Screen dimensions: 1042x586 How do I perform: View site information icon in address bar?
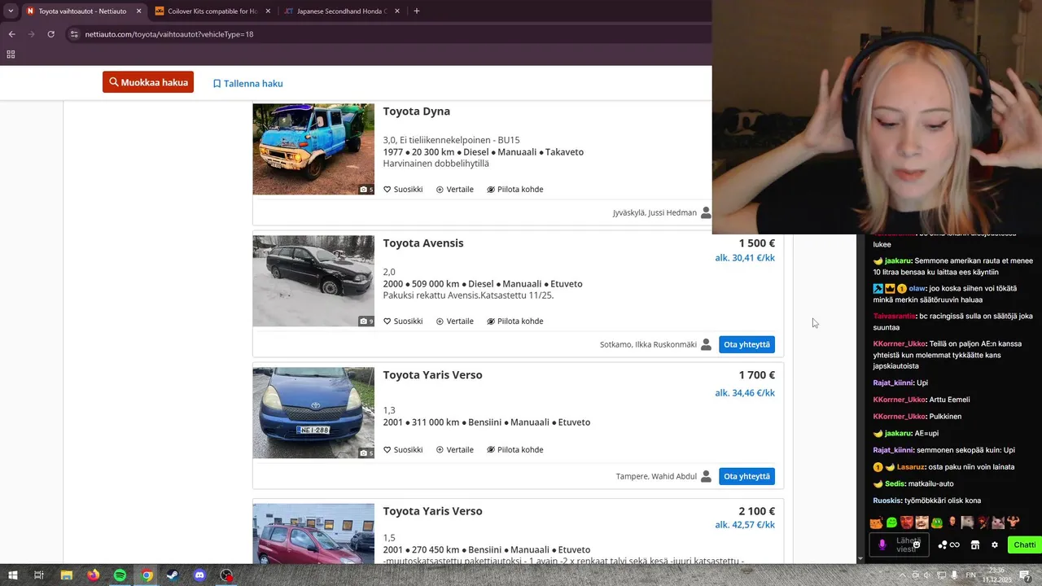tap(74, 34)
